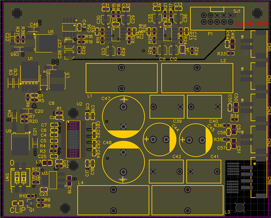Click the C20 designator label
This screenshot has width=271, height=218.
[x=39, y=111]
